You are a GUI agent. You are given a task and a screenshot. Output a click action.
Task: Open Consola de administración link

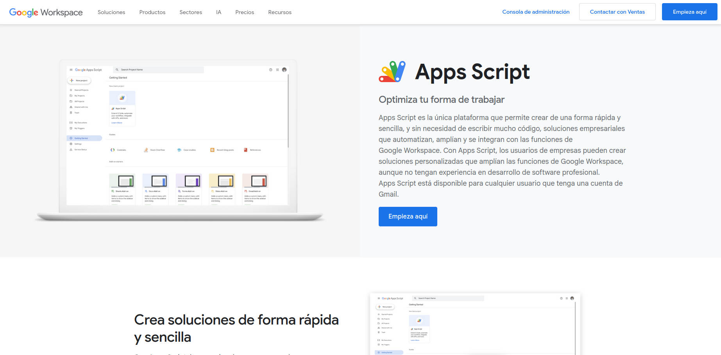point(536,12)
